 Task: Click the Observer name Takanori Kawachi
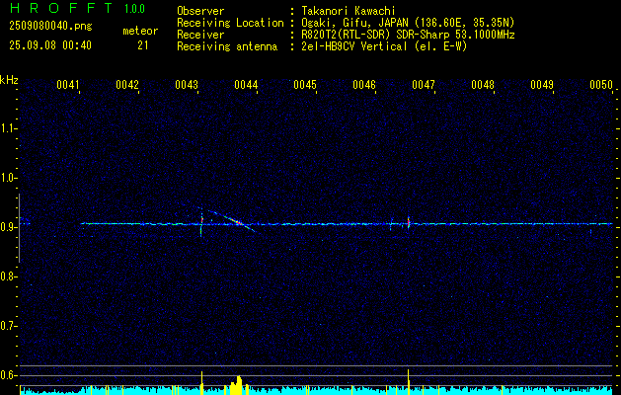coord(349,11)
